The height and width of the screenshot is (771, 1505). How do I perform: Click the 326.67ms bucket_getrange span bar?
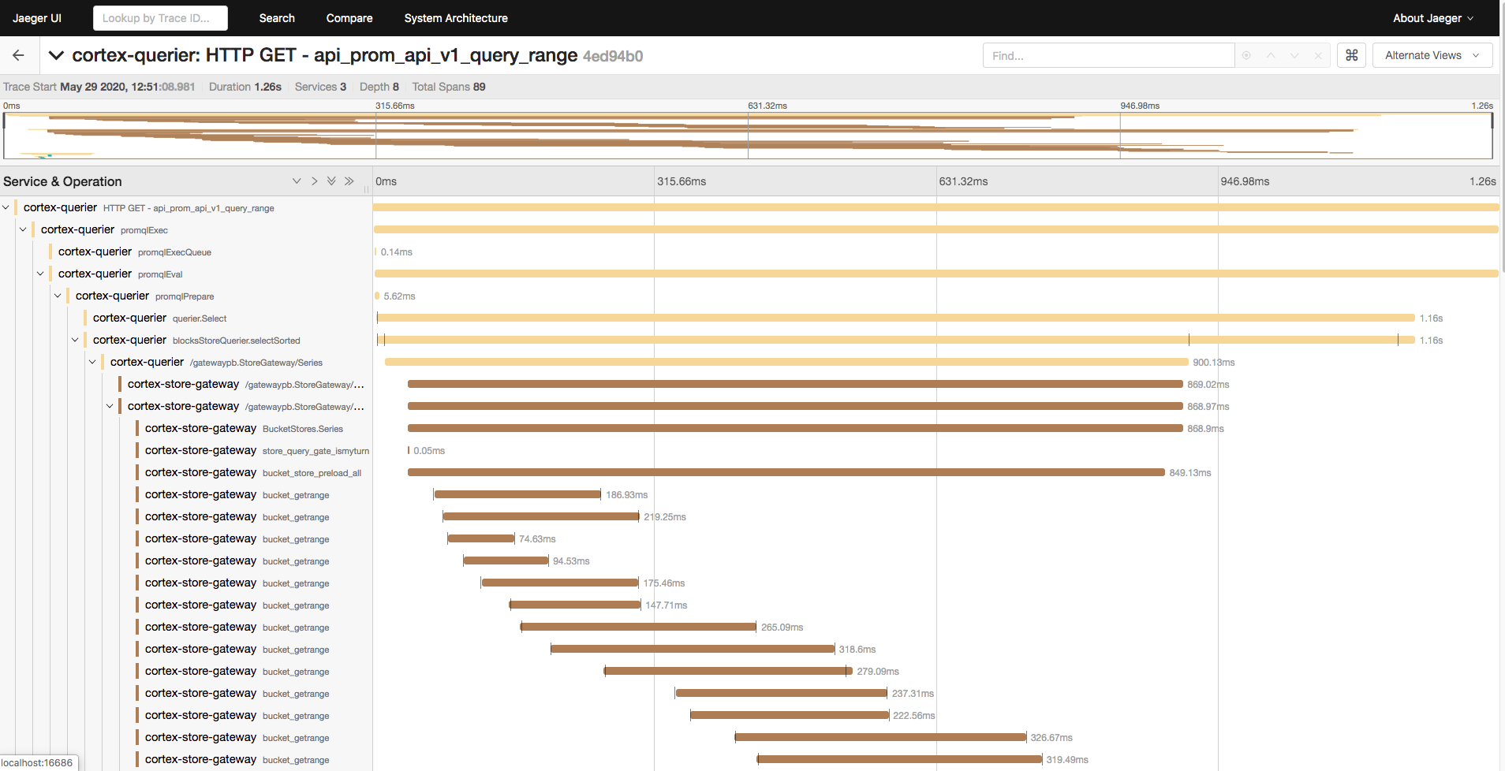pos(880,737)
